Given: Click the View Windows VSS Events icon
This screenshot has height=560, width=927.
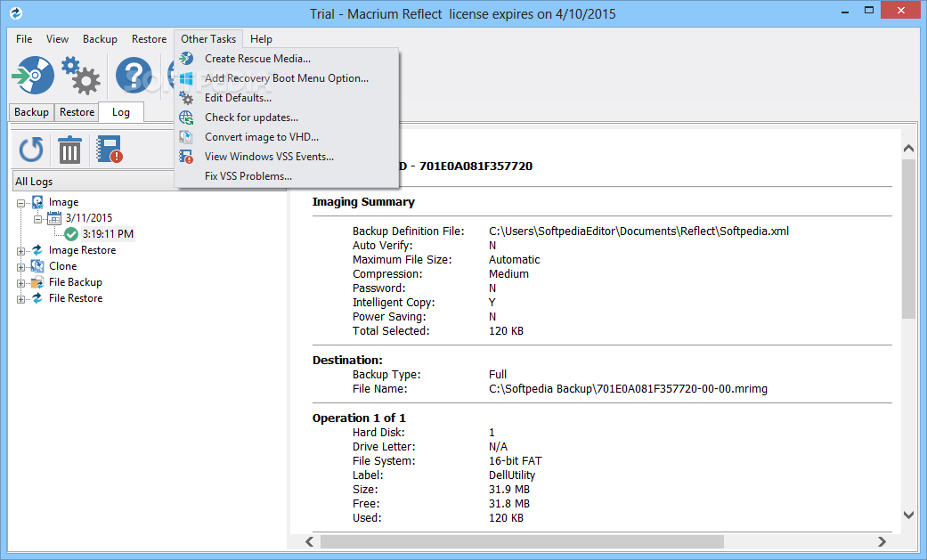Looking at the screenshot, I should pyautogui.click(x=186, y=156).
